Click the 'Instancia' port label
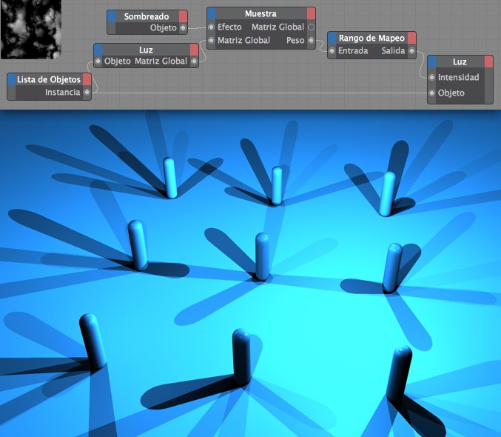This screenshot has height=437, width=501. click(x=63, y=92)
